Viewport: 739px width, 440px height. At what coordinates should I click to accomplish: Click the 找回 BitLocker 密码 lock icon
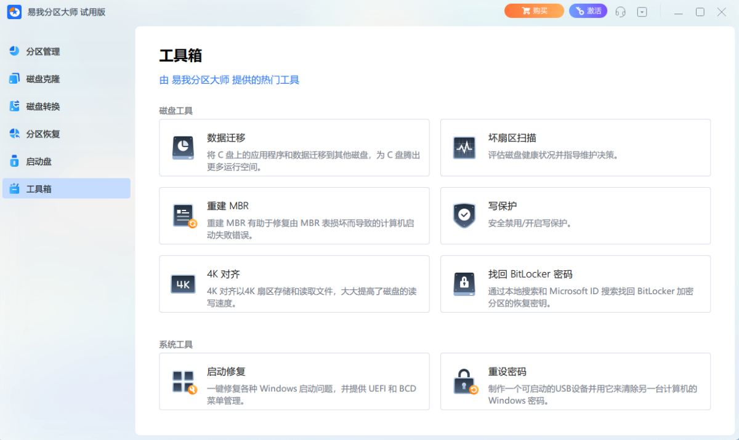464,284
